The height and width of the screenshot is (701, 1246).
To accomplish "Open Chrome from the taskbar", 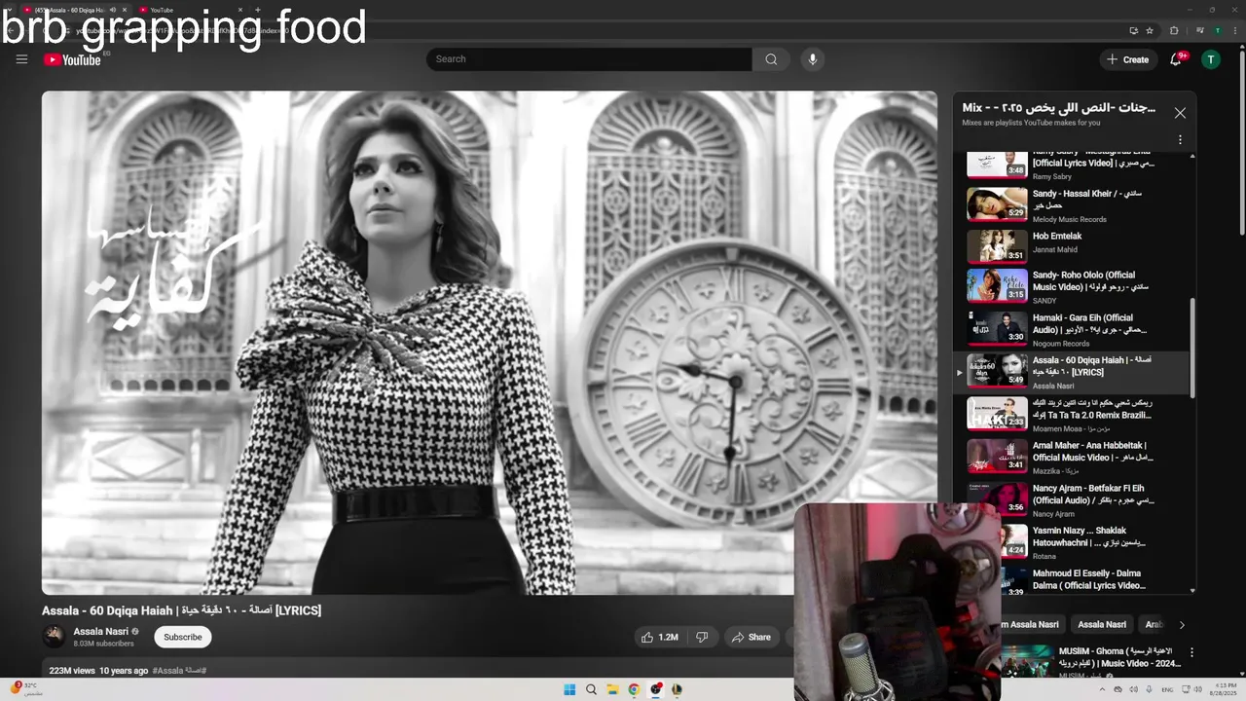I will [634, 689].
